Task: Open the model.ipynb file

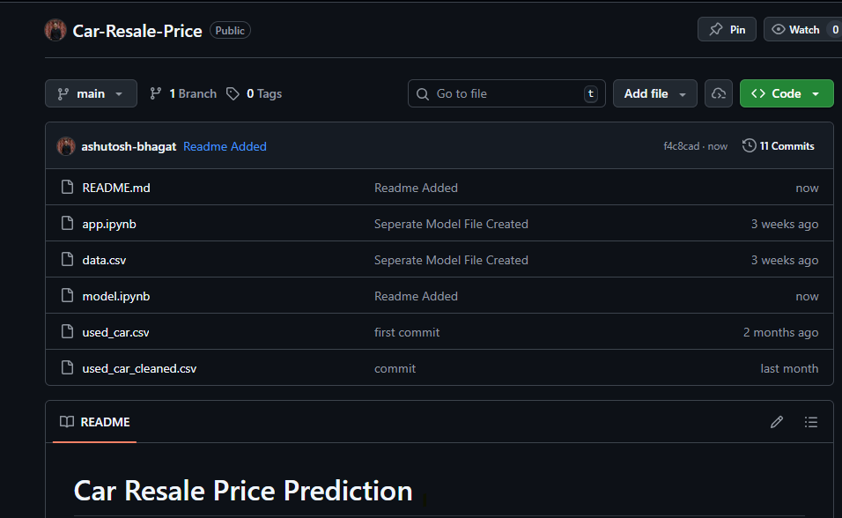Action: 116,297
